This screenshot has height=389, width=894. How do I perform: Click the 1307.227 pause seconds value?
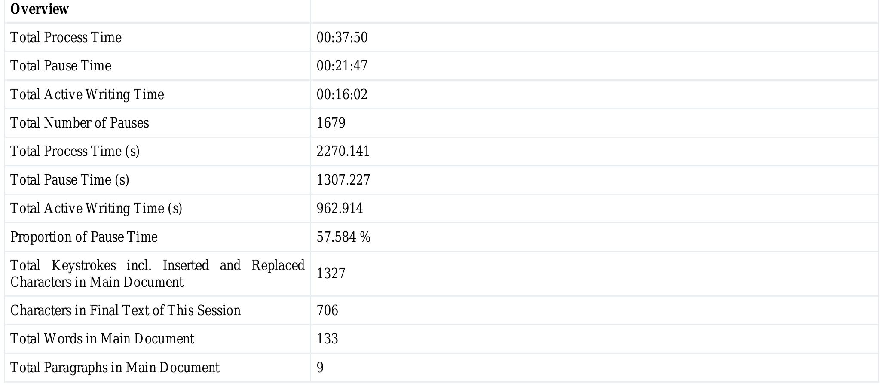pos(343,180)
